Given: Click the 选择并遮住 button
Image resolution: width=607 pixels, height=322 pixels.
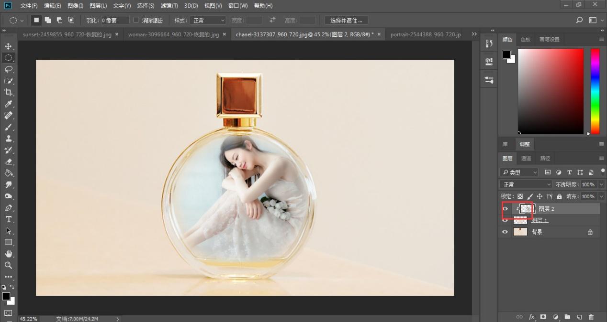Looking at the screenshot, I should pos(346,21).
